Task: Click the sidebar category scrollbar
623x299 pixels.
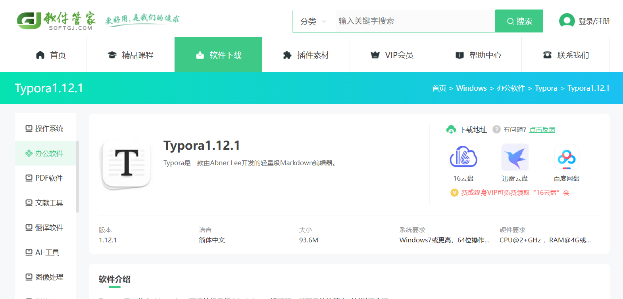Action: click(x=78, y=177)
